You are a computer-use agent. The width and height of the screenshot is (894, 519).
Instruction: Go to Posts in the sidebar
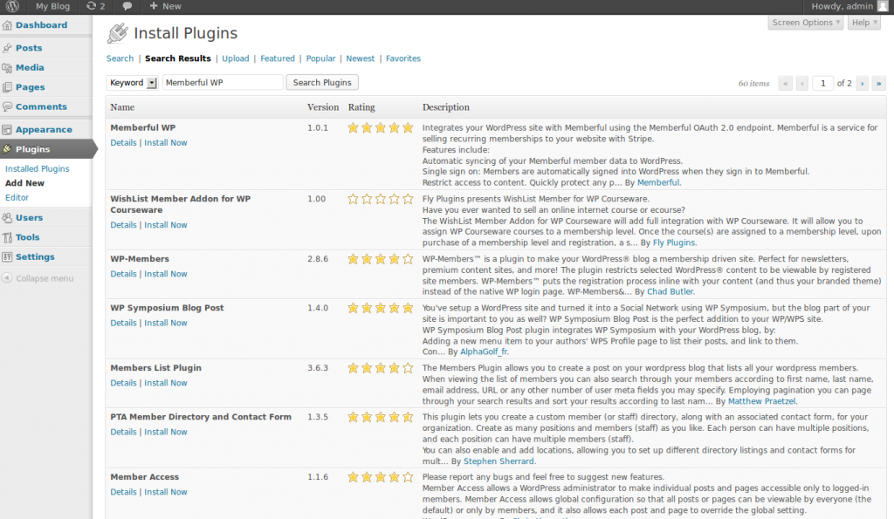pyautogui.click(x=29, y=48)
